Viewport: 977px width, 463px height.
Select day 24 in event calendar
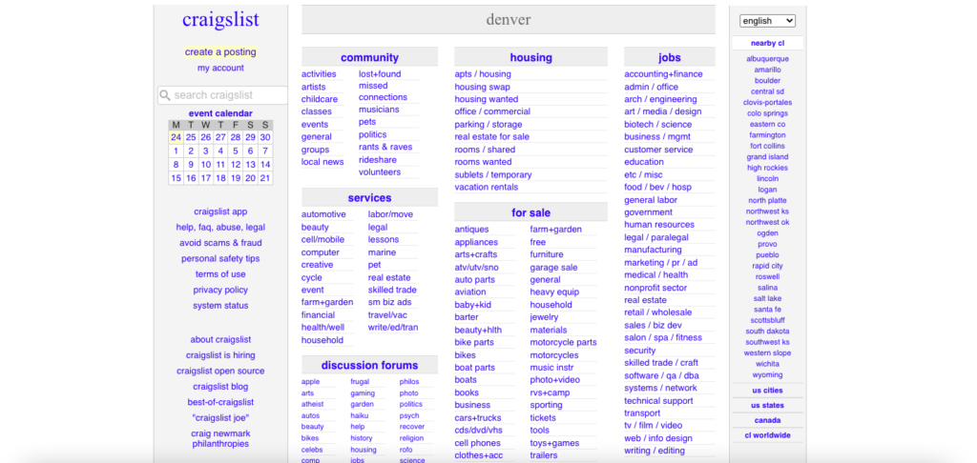click(176, 137)
